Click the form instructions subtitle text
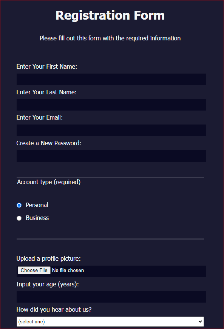Viewport: 224px width, 329px height. (x=110, y=38)
